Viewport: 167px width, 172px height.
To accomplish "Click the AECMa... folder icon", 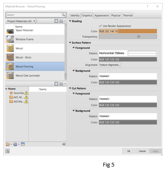I will tap(11, 102).
